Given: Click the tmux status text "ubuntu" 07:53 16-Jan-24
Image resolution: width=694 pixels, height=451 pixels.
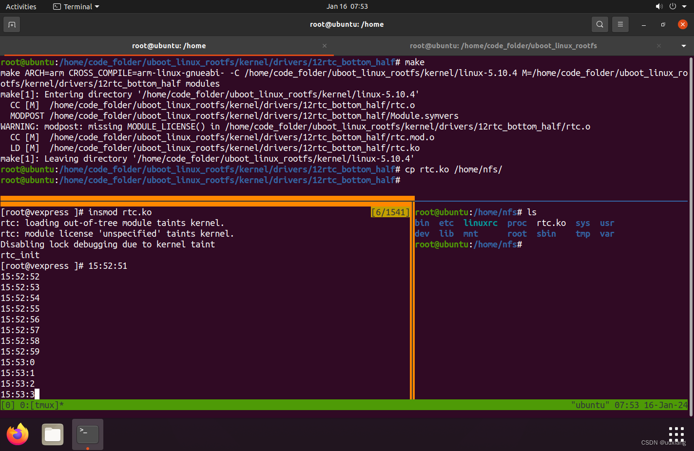Looking at the screenshot, I should point(629,405).
